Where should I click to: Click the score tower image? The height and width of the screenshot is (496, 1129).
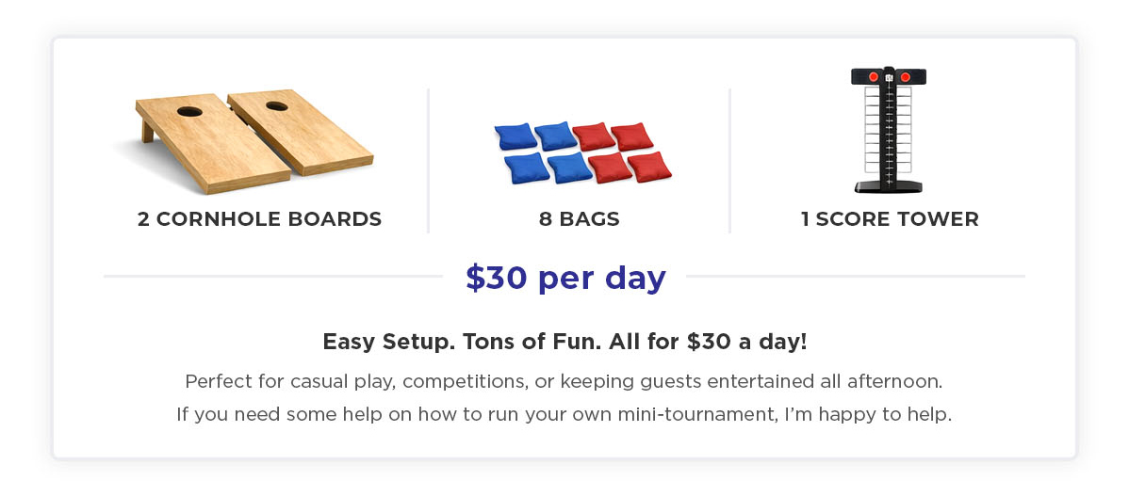coord(889,130)
